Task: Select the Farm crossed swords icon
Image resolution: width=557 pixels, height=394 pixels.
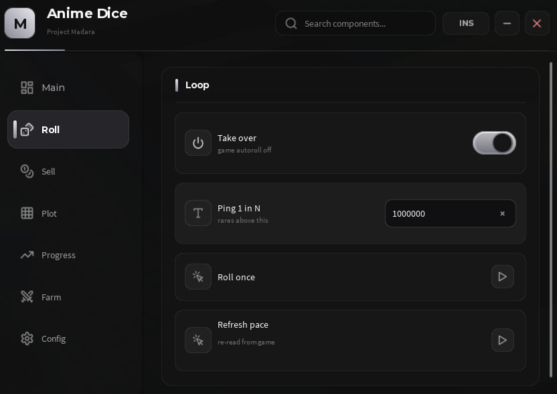Action: (27, 297)
